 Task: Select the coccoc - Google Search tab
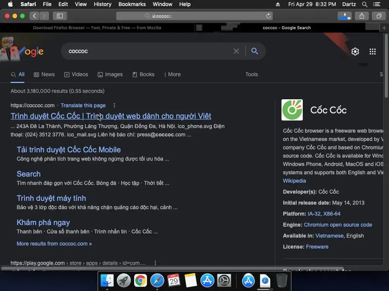click(x=287, y=28)
